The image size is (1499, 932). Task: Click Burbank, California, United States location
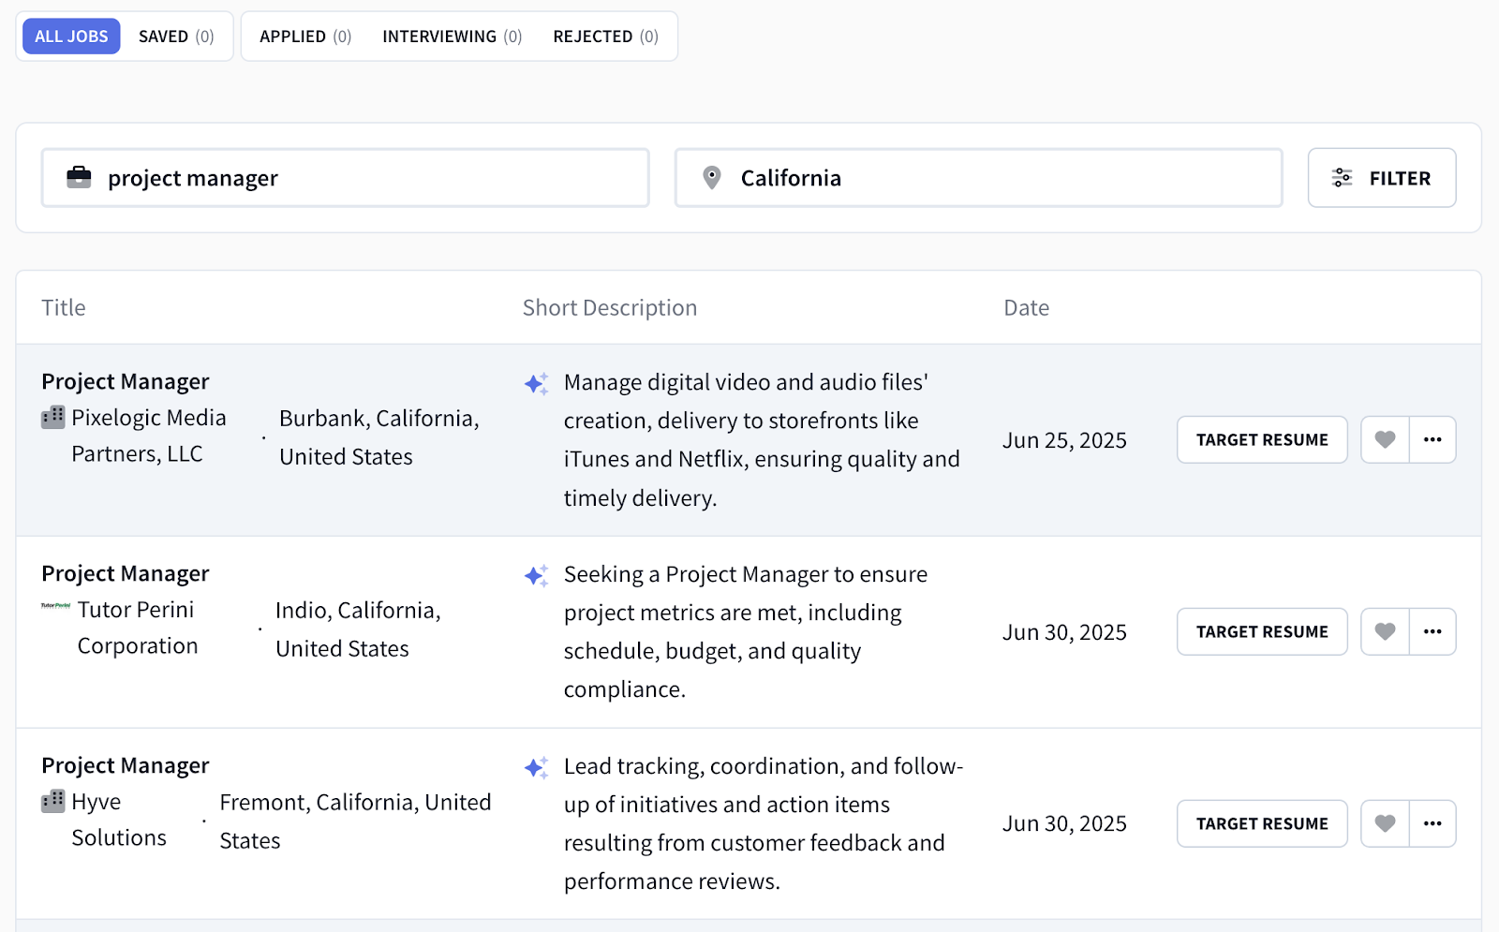[379, 437]
